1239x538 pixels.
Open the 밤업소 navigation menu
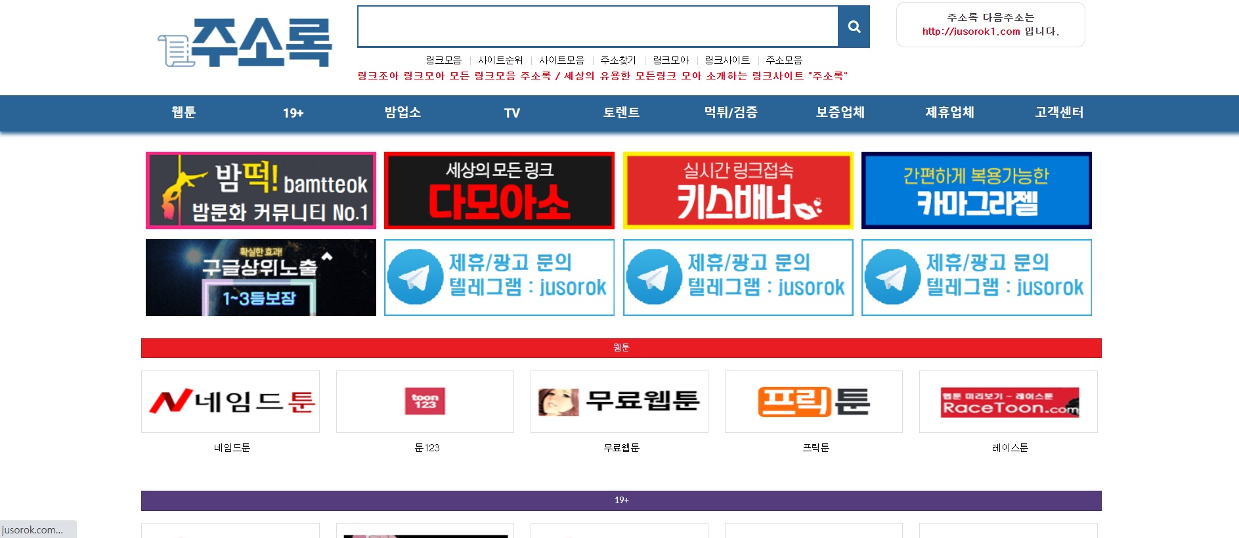pyautogui.click(x=402, y=113)
